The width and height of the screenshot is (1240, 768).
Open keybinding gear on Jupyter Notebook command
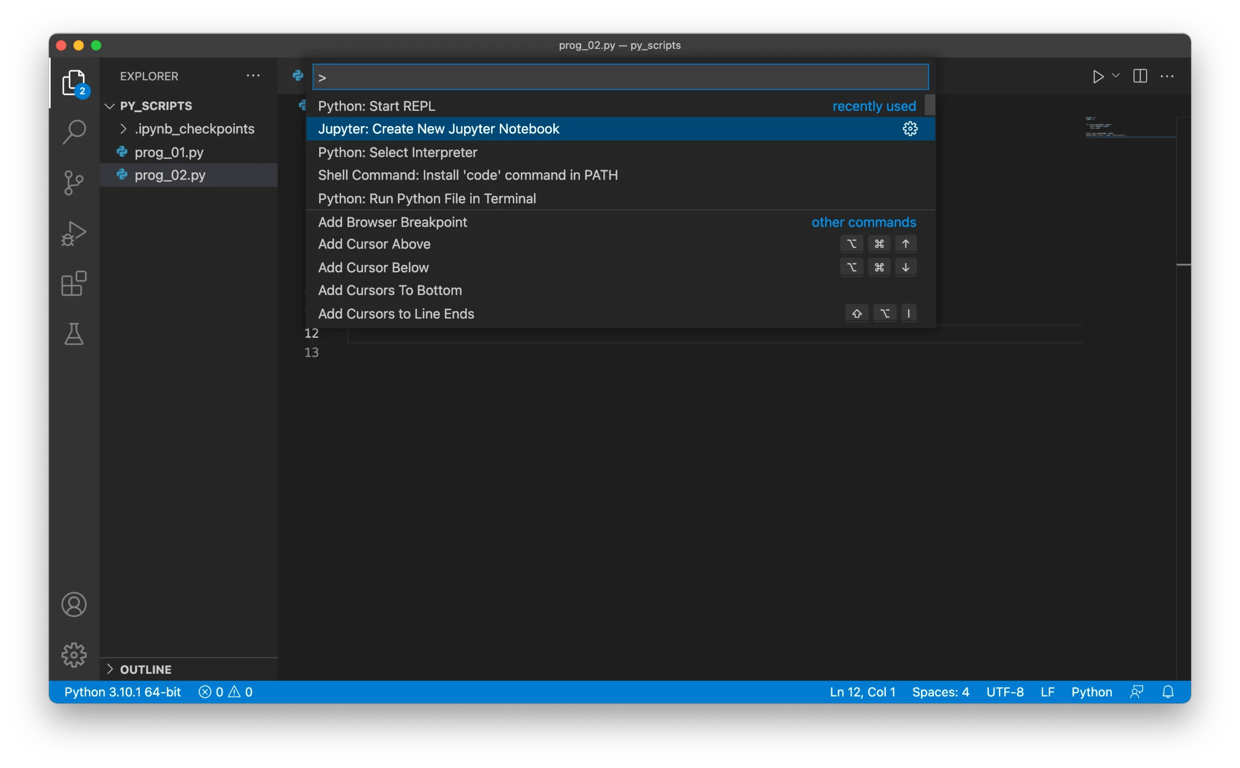tap(910, 128)
